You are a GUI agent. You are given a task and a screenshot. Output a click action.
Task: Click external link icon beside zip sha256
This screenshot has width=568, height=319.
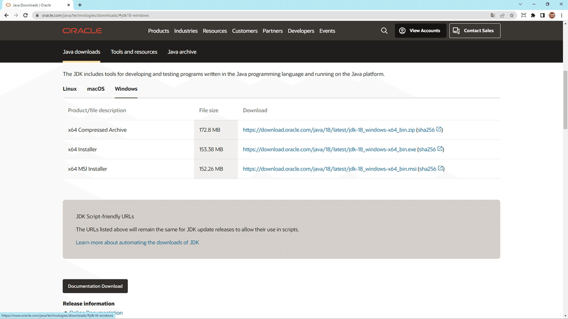[x=439, y=129]
